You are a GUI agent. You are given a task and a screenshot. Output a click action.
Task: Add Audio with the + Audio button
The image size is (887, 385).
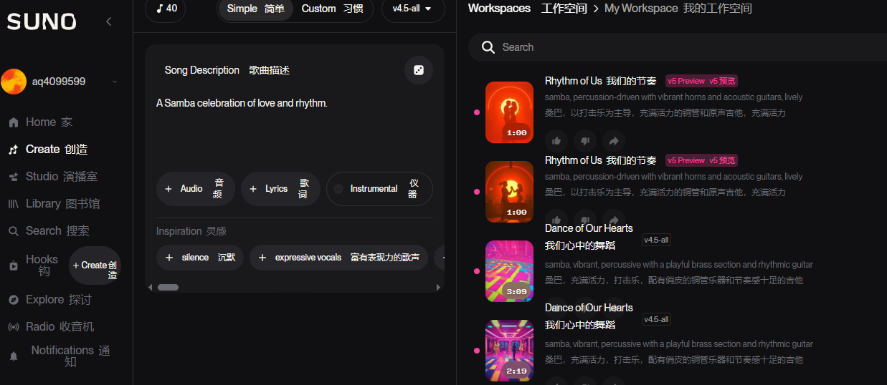[196, 189]
